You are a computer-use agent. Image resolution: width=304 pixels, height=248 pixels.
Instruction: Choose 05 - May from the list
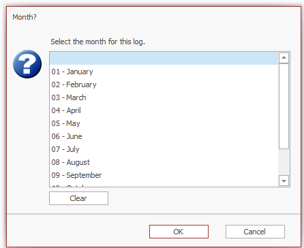pyautogui.click(x=164, y=123)
